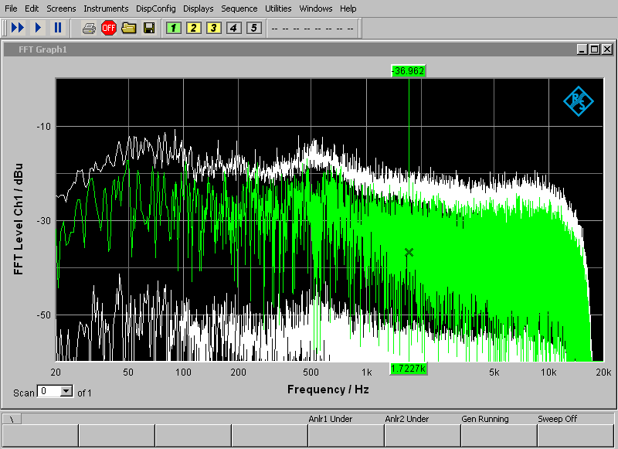
Task: Click the Sweep Off status indicator
Action: tap(557, 419)
